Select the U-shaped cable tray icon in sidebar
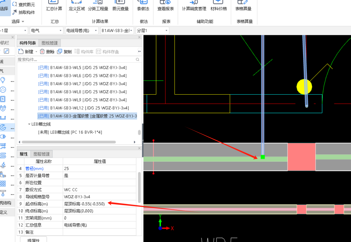 pyautogui.click(x=3, y=118)
